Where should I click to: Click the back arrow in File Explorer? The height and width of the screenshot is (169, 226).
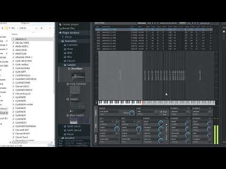pyautogui.click(x=2, y=28)
